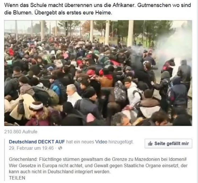Click the thumbs-up icon in the like button
The height and width of the screenshot is (183, 198).
point(150,143)
